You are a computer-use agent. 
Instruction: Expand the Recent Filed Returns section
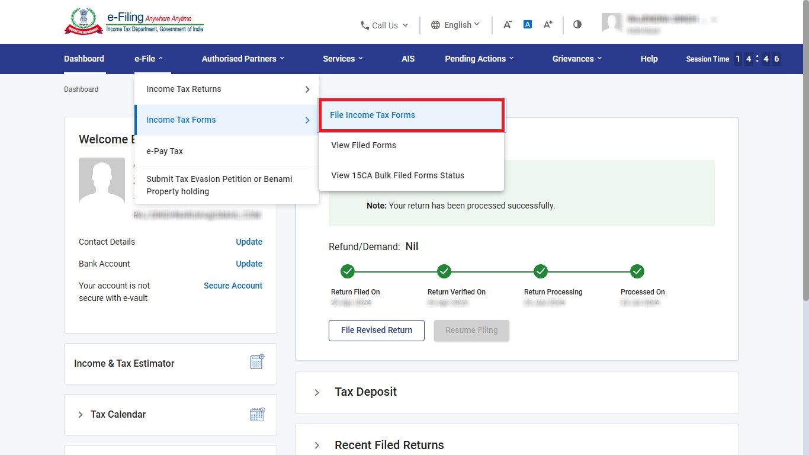pos(317,445)
